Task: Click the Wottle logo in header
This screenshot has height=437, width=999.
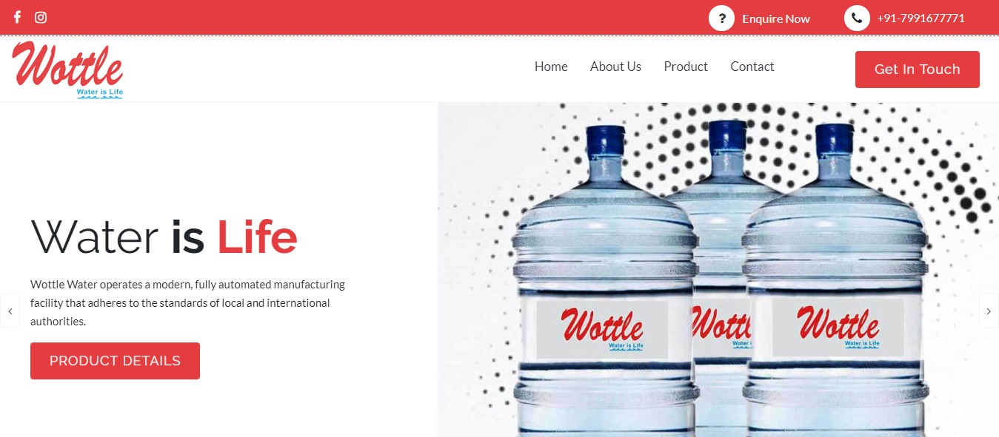Action: point(68,70)
